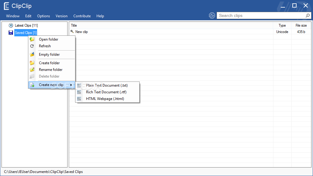The image size is (313, 176).
Task: Click the ClipClip logo icon
Action: click(x=7, y=6)
